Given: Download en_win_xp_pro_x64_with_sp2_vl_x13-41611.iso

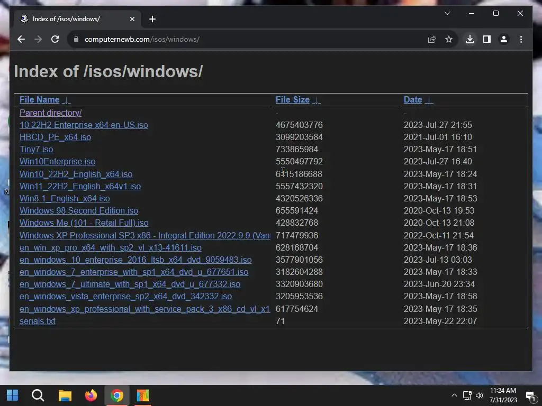Looking at the screenshot, I should coord(111,247).
